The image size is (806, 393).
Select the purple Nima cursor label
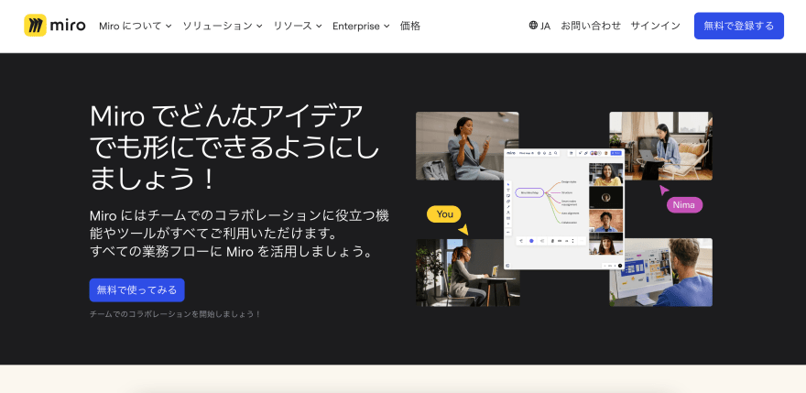pos(684,204)
